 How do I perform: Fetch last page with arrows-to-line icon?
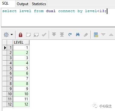62,35
